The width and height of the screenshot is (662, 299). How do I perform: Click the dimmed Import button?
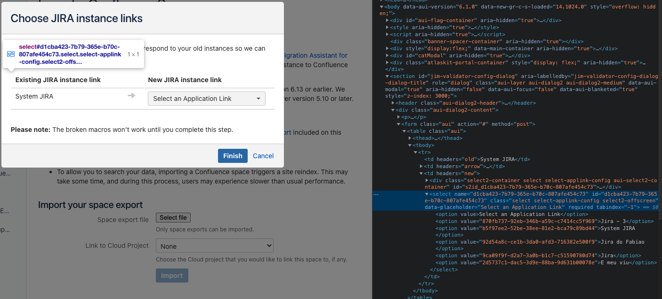click(172, 276)
